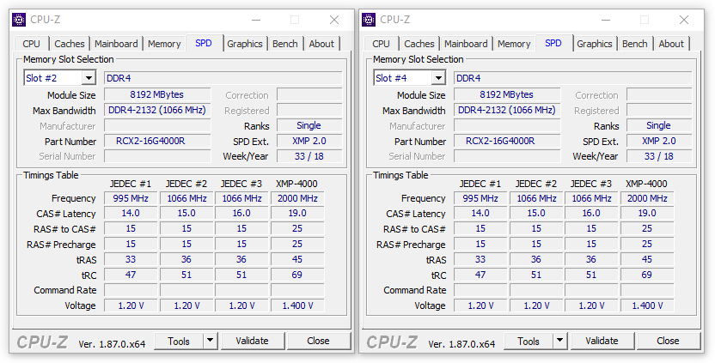Screen dimensions: 715x363
Task: Click Max Bandwidth value in left window
Action: coord(157,110)
